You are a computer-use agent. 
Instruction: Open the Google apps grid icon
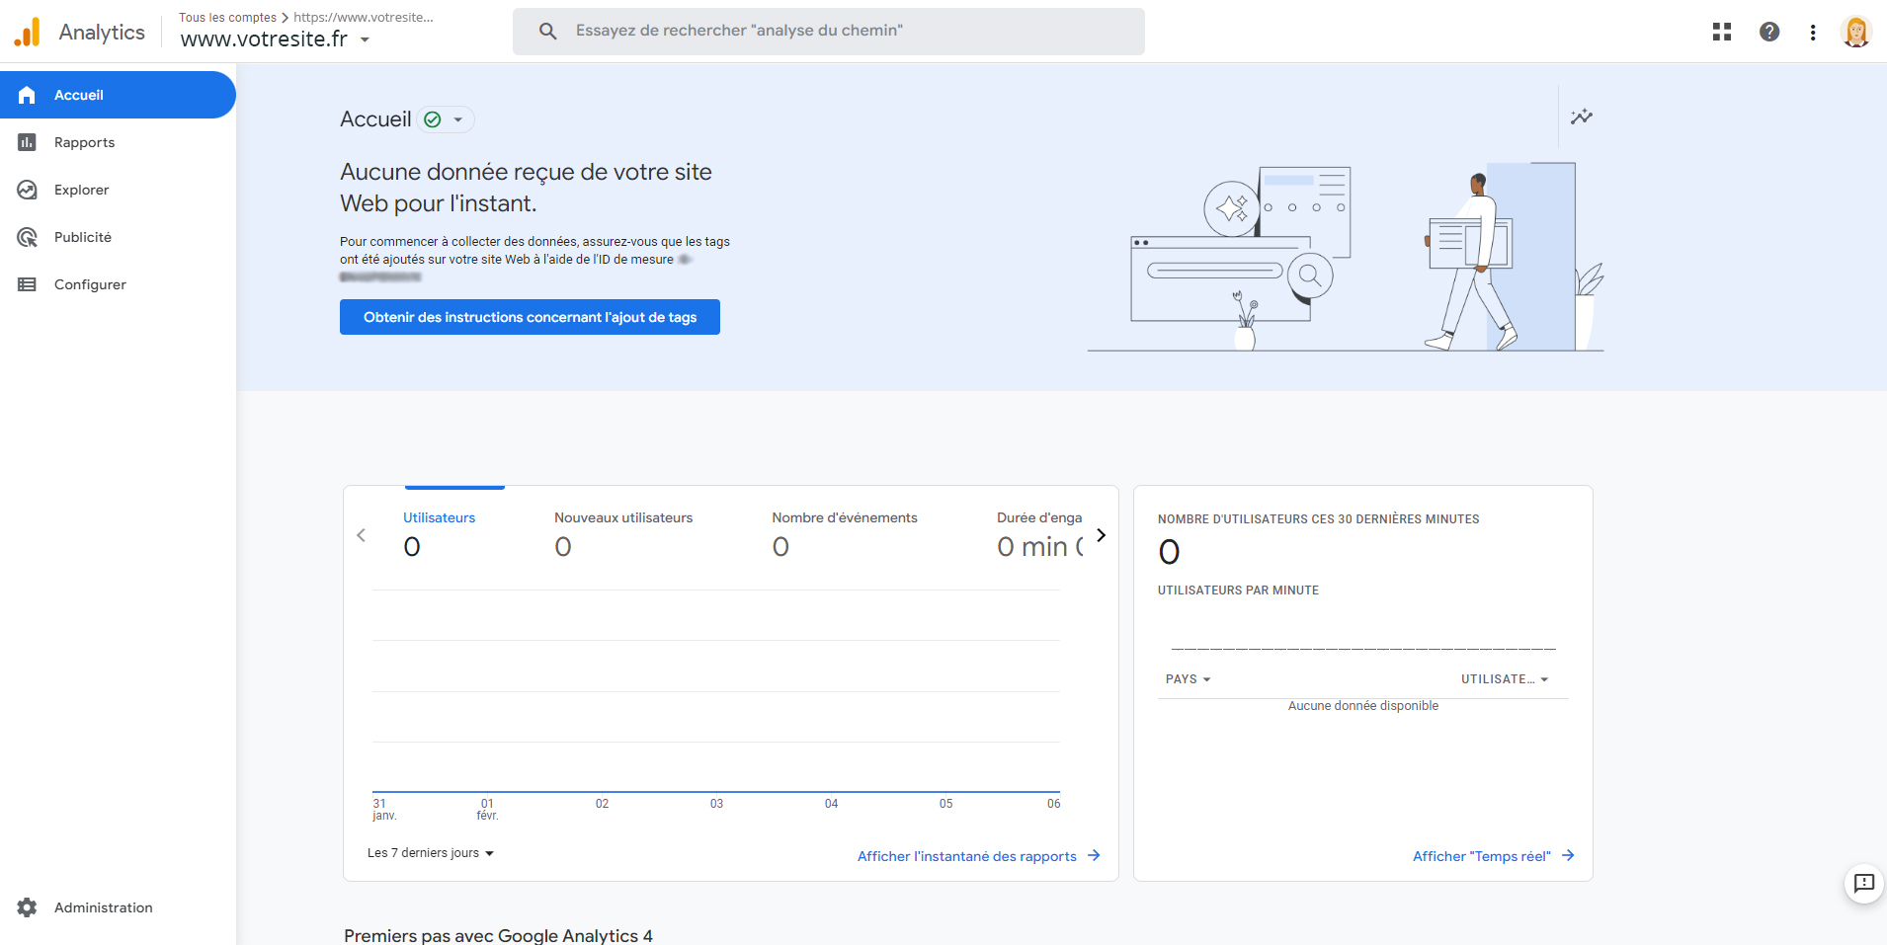click(1722, 32)
